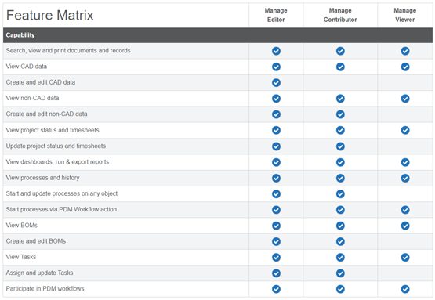Screen dimensions: 435x300
Task: Click the 'View CAD data' row label
Action: coord(27,67)
